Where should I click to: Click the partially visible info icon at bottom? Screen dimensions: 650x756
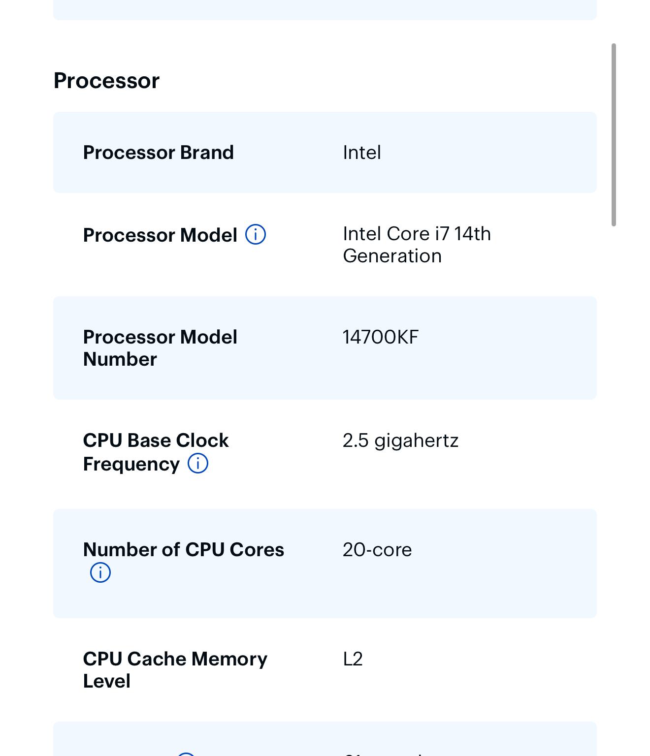coord(186,754)
